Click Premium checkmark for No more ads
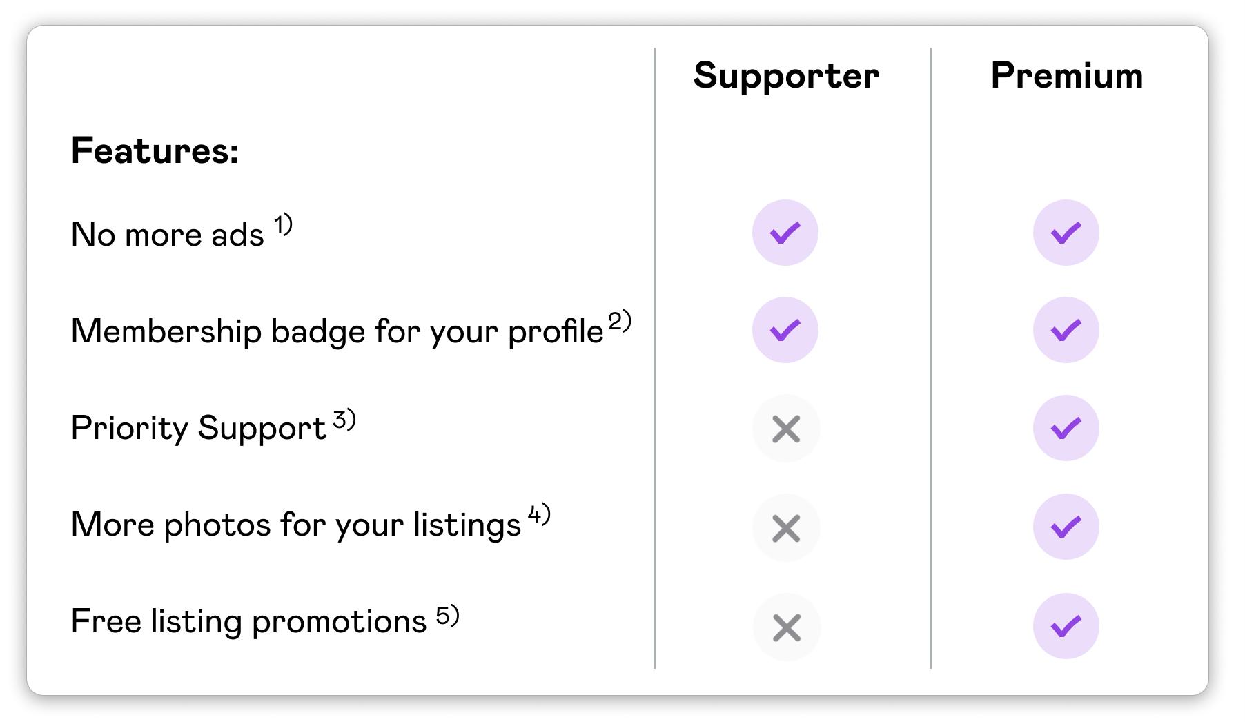Screen dimensions: 1245x722 click(x=1066, y=233)
